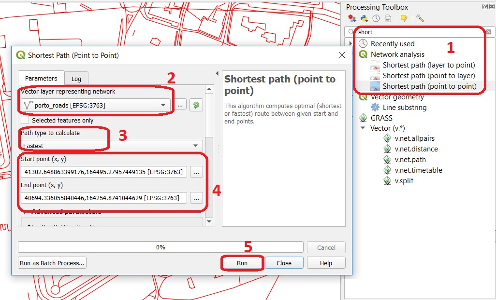Pick end point with ellipsis button
This screenshot has width=496, height=300.
tap(196, 198)
